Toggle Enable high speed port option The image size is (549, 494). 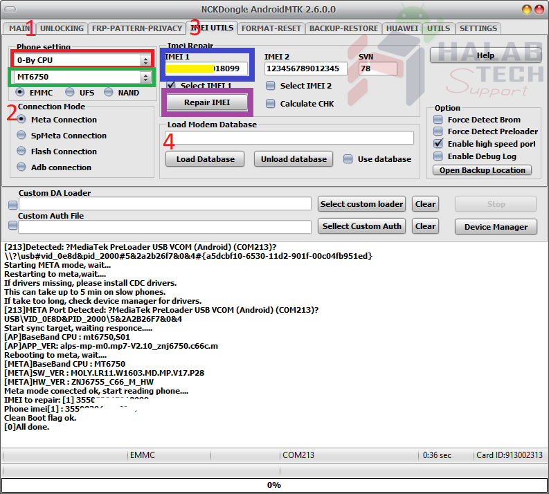438,143
